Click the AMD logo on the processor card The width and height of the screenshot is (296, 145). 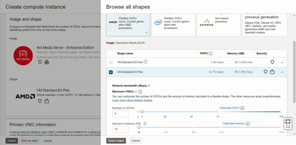[x=113, y=22]
